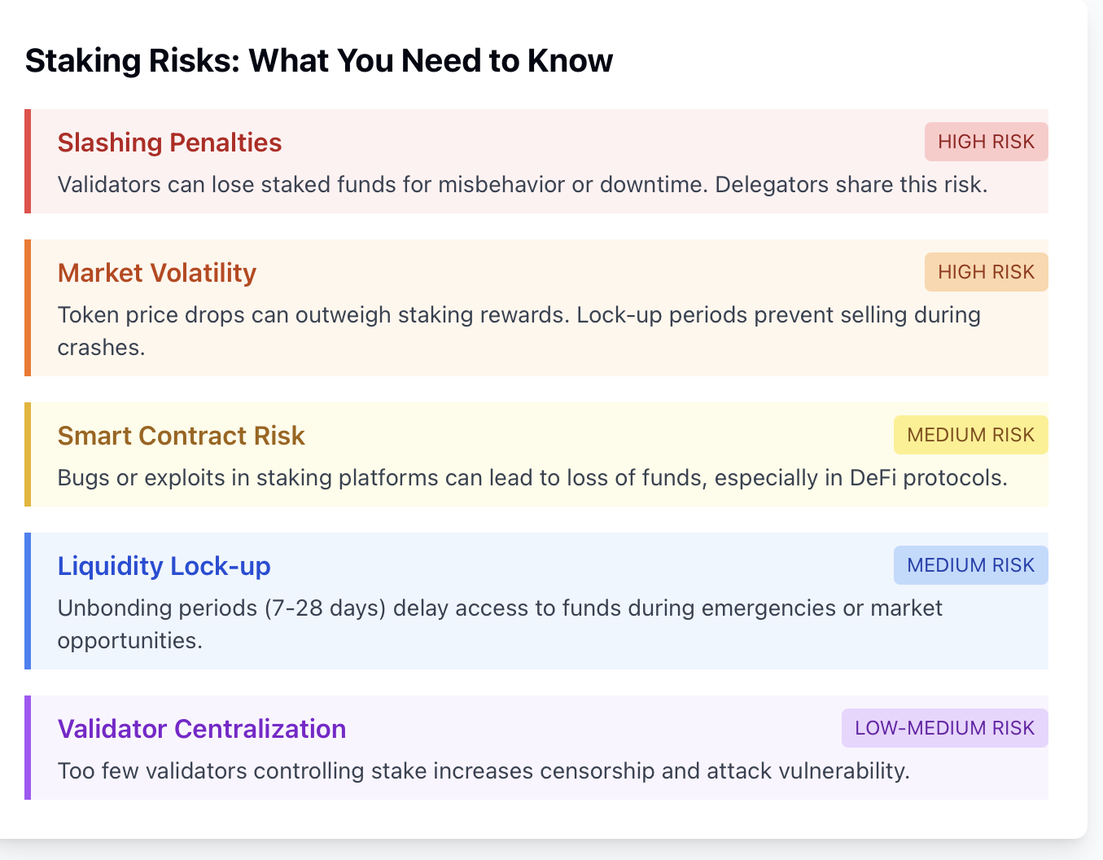Click the blue accent bar on Liquidity Lock-up

pyautogui.click(x=28, y=601)
